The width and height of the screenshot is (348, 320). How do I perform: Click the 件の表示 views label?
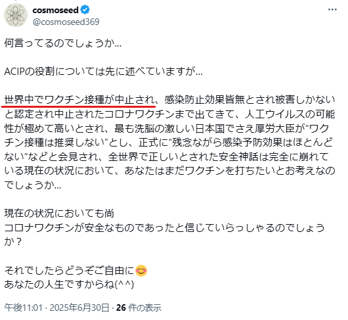(144, 308)
